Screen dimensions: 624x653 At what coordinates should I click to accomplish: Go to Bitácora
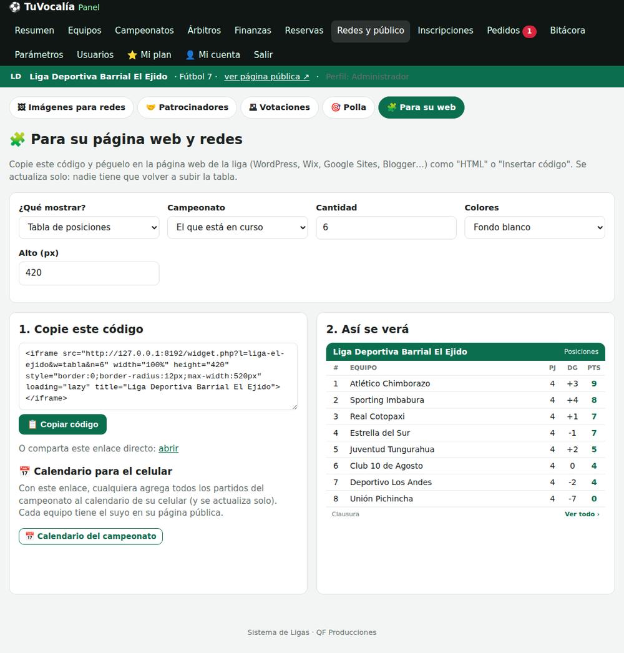click(x=567, y=31)
